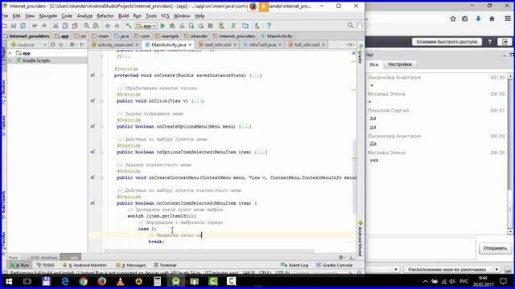Click the Debug app bug icon
This screenshot has width=515, height=289.
(x=172, y=26)
